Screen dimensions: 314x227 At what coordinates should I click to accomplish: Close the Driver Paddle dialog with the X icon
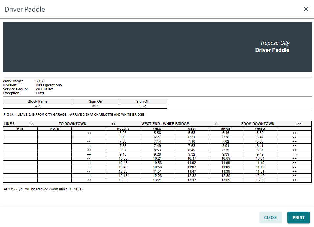coord(306,9)
